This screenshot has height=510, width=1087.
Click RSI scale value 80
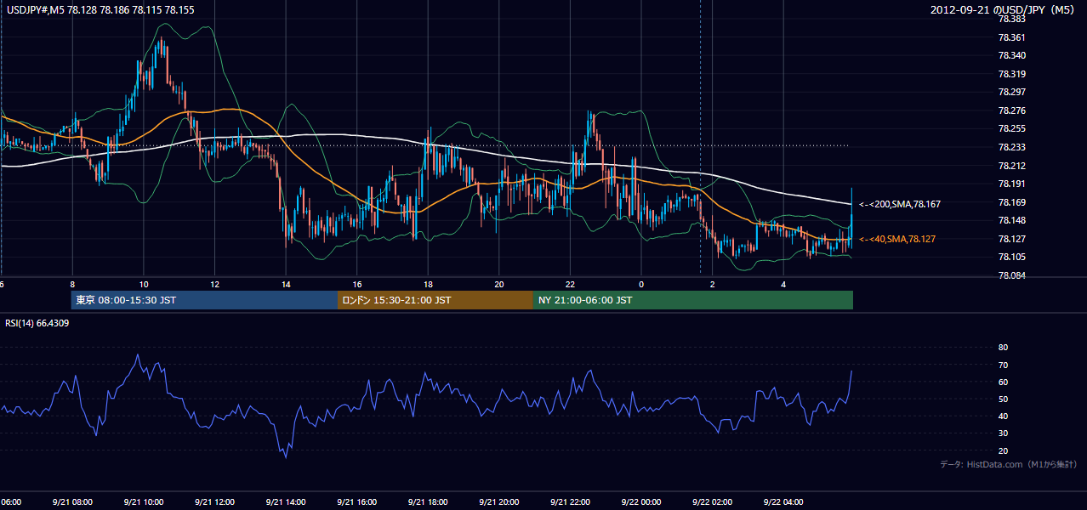(1003, 348)
